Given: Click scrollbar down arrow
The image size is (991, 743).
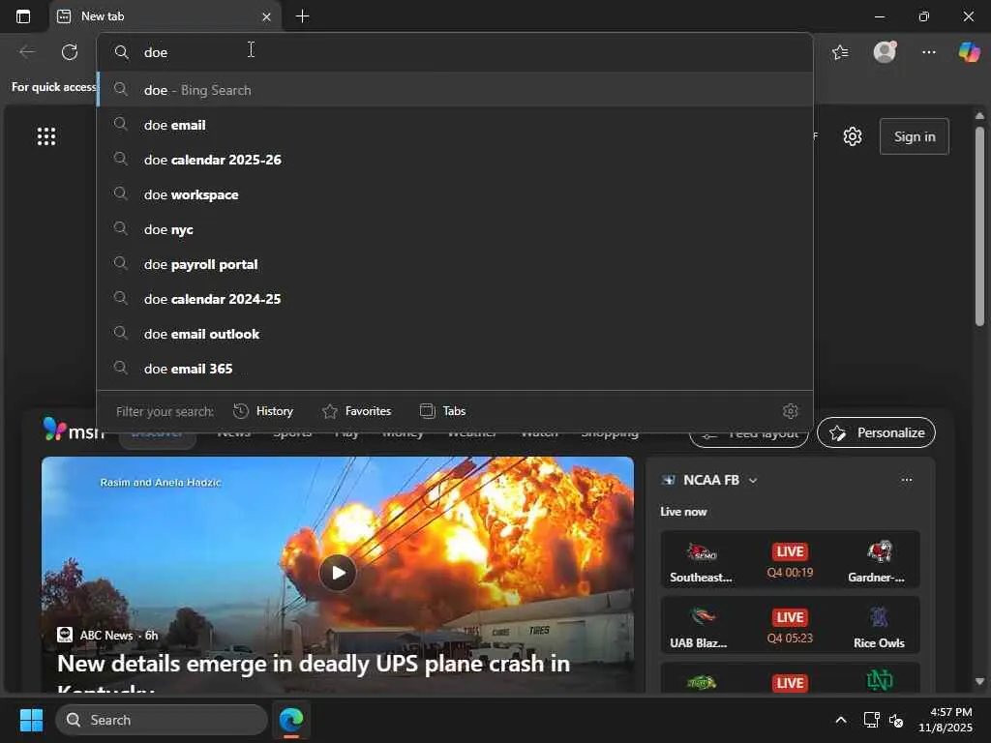Looking at the screenshot, I should 979,681.
